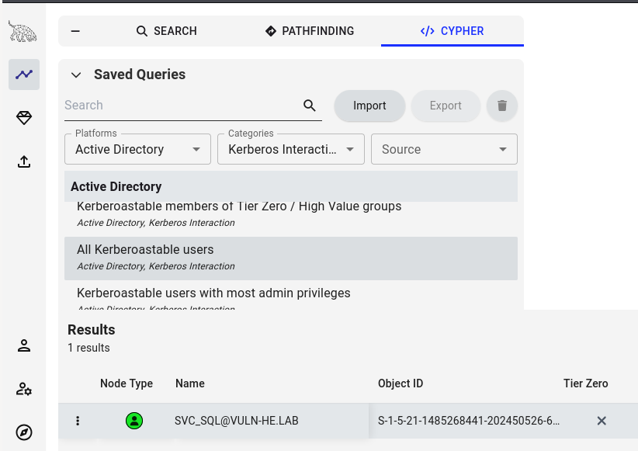Open three-dot menu for SVC_SQL row
638x451 pixels.
click(x=78, y=421)
